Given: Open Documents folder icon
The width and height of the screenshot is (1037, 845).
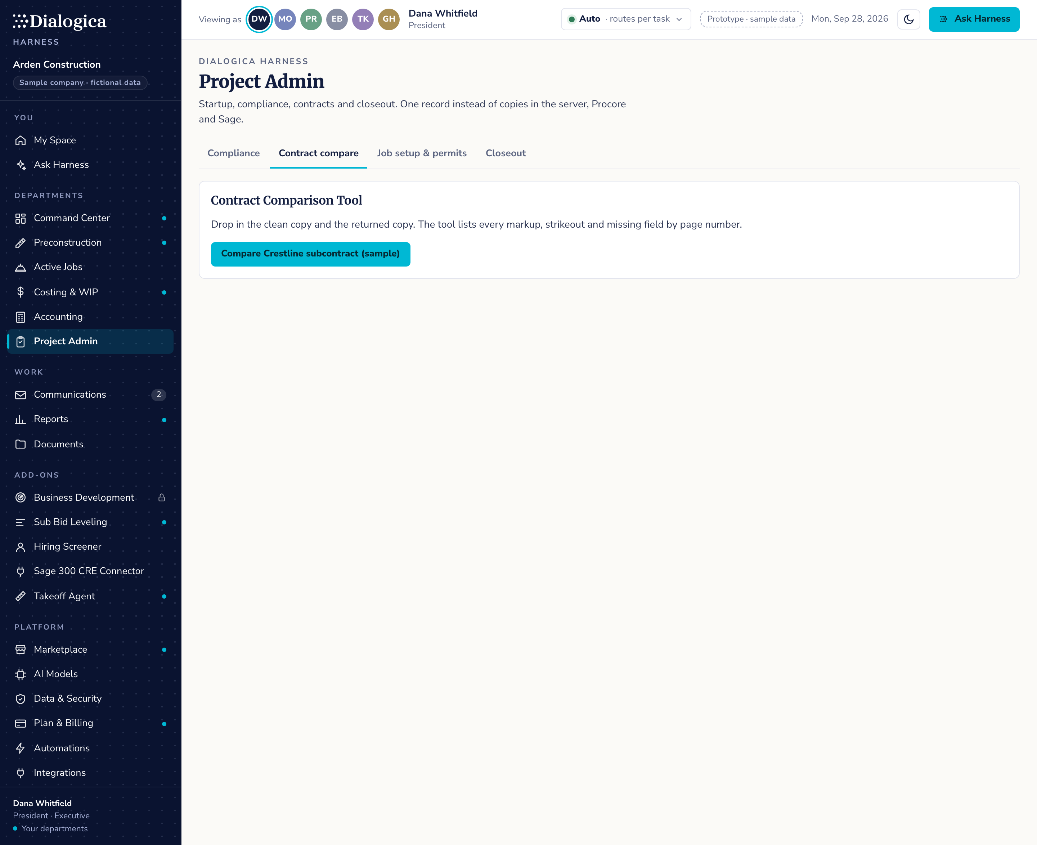Looking at the screenshot, I should click(x=21, y=444).
